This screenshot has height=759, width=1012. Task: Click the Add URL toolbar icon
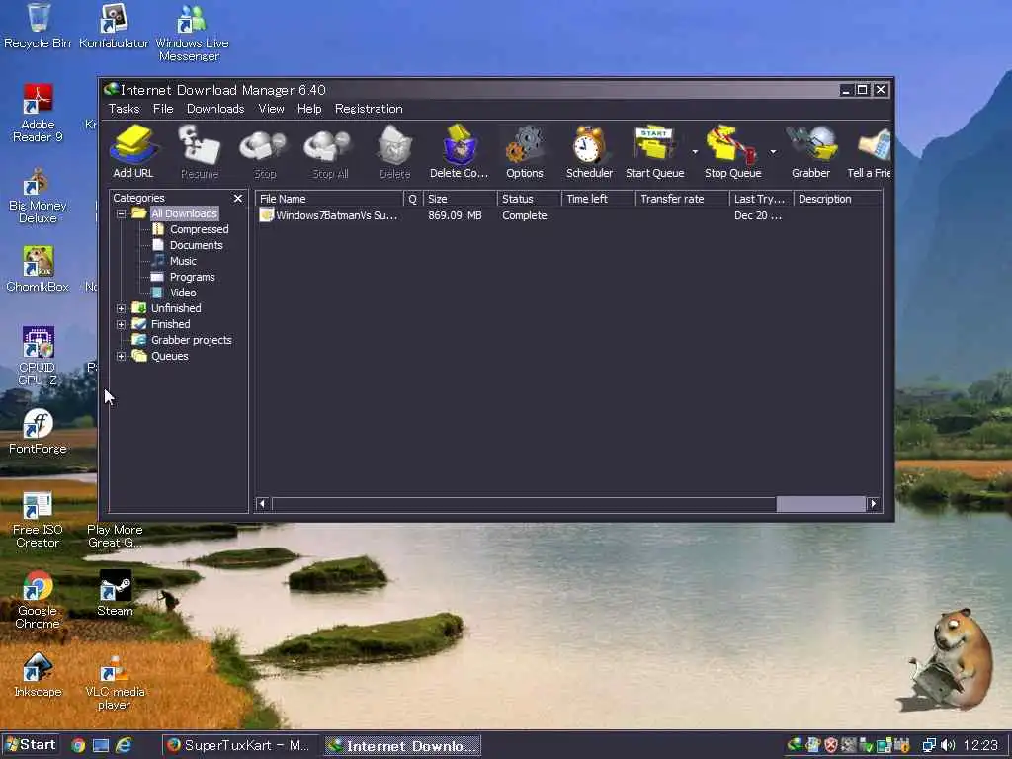(x=133, y=151)
